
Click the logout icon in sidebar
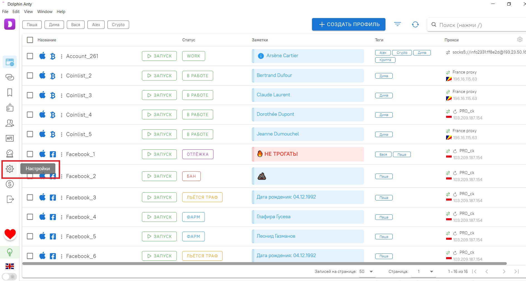(x=10, y=199)
